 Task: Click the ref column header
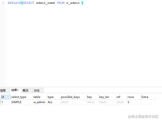121,97
